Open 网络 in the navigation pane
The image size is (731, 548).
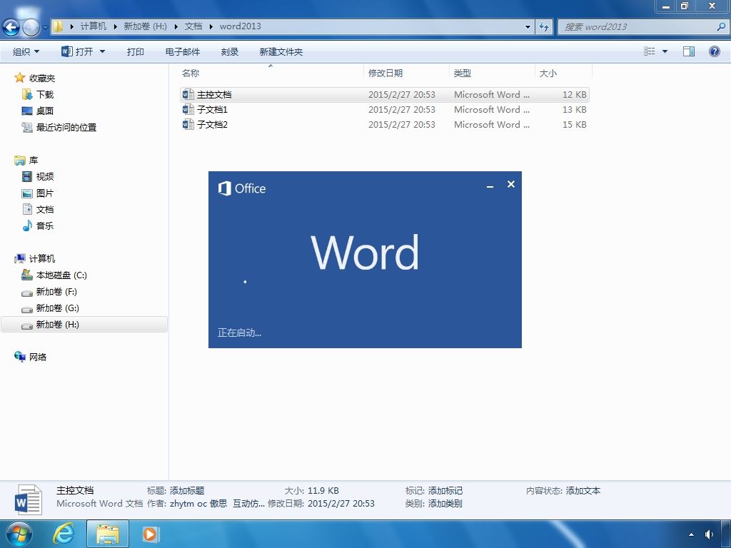coord(38,357)
